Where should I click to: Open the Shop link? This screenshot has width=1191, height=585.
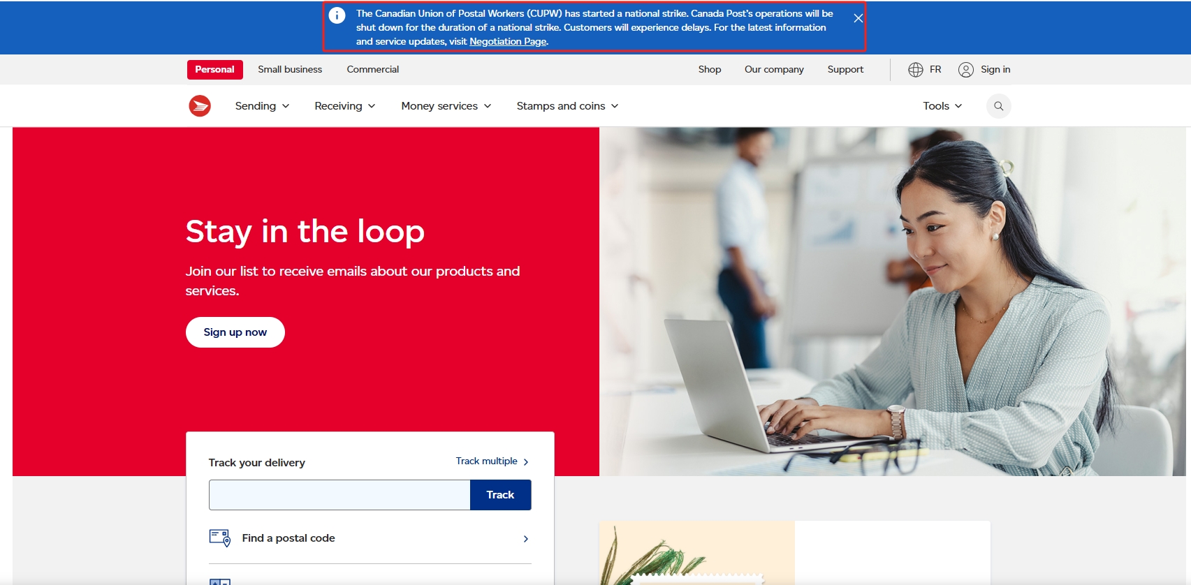[x=710, y=70]
